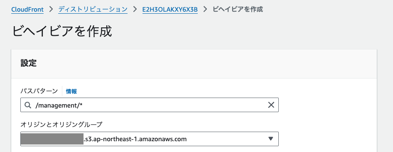Select the s3.ap-northeast-1.amazonaws.com origin text

(x=135, y=139)
